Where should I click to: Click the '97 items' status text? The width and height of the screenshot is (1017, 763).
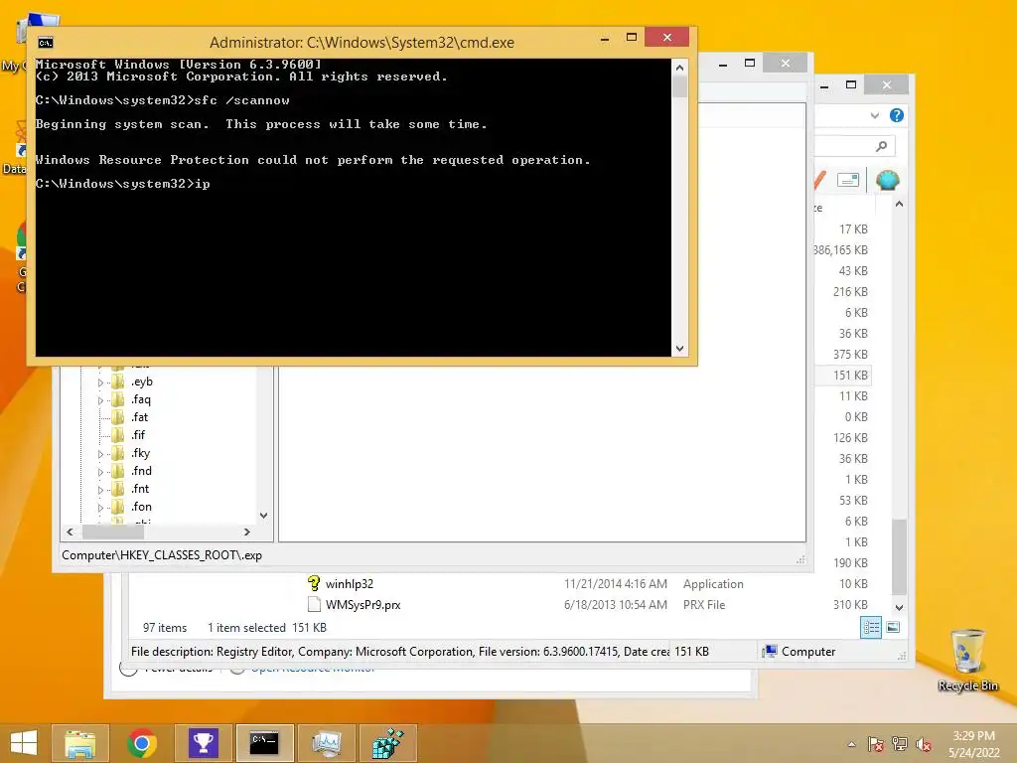click(x=165, y=628)
